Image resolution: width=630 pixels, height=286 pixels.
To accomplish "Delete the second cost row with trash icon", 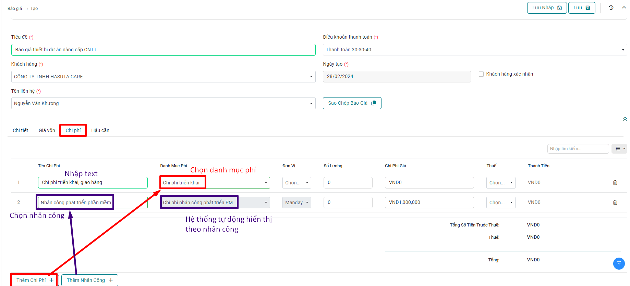I will coord(615,203).
